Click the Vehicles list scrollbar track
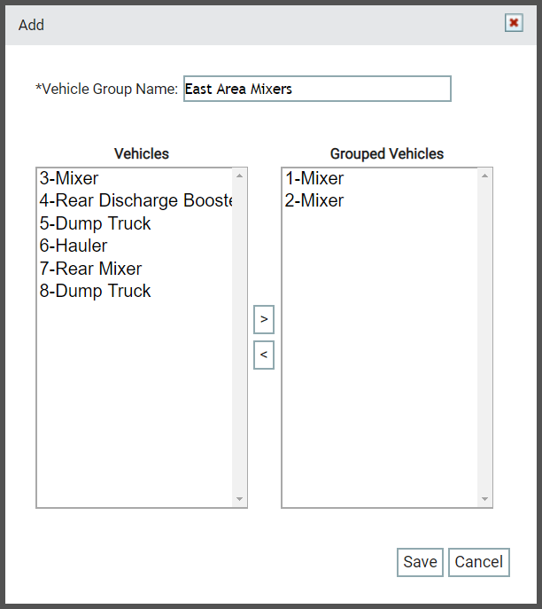This screenshot has height=609, width=542. [x=239, y=338]
